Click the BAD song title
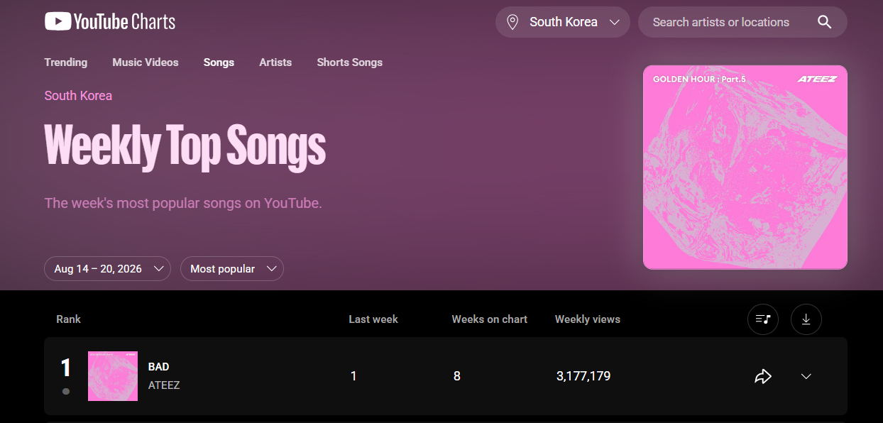This screenshot has height=423, width=883. [159, 367]
